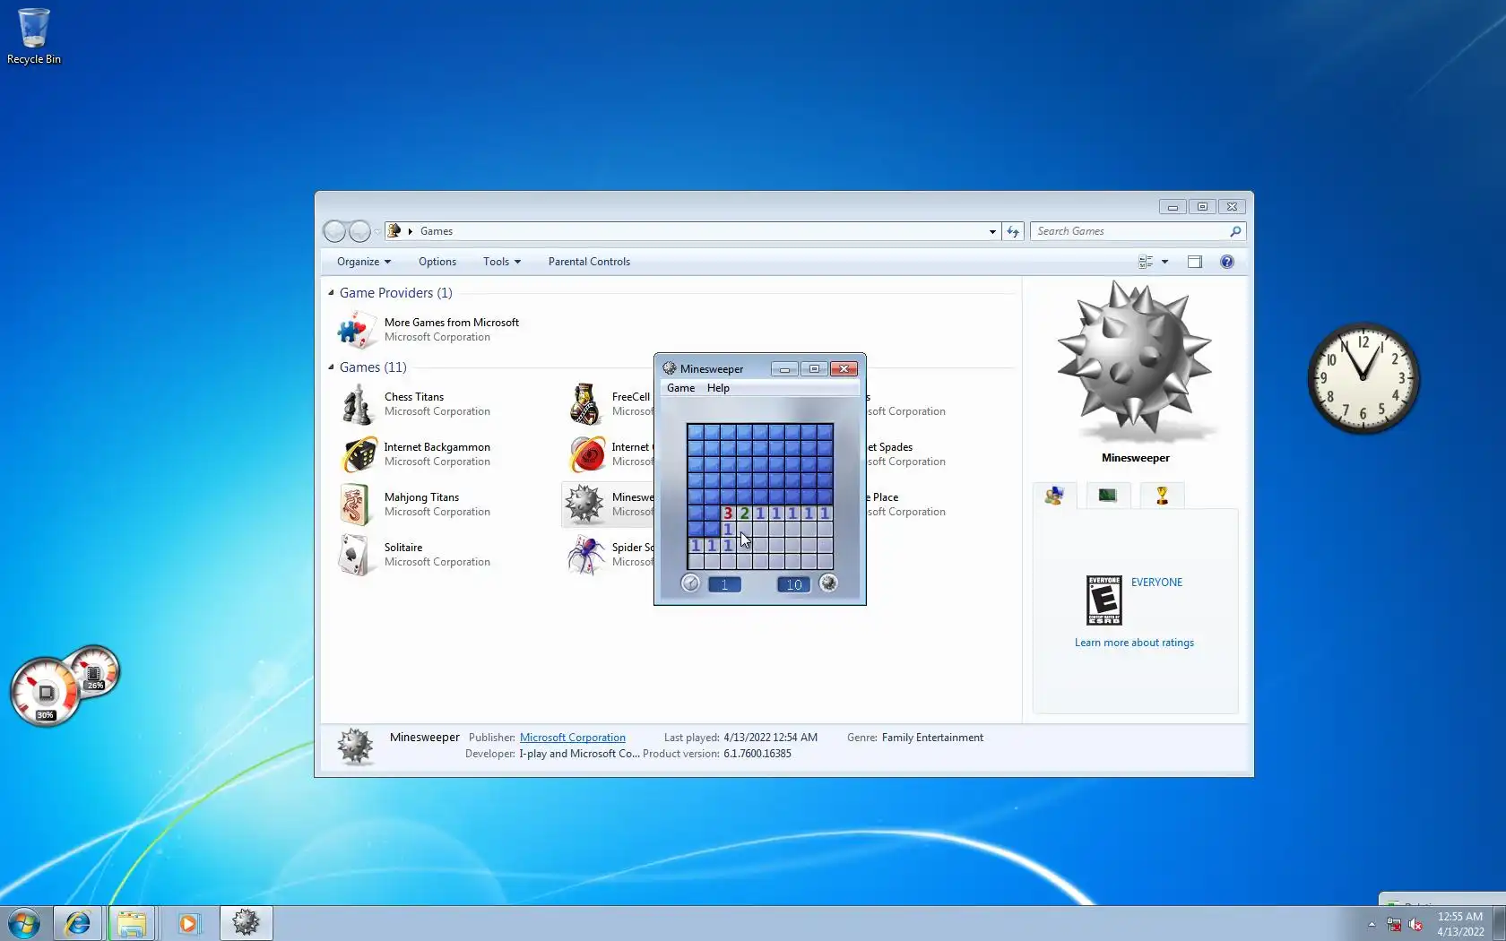
Task: Click the Minesweeper icon in details pane
Action: pyautogui.click(x=356, y=746)
